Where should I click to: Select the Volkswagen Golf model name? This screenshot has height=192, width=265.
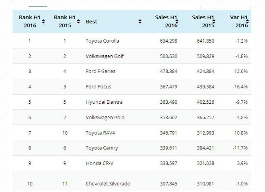click(x=104, y=56)
